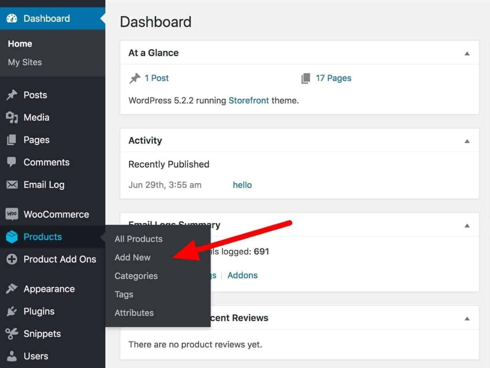Collapse the Email Logs Summary widget

click(x=467, y=225)
